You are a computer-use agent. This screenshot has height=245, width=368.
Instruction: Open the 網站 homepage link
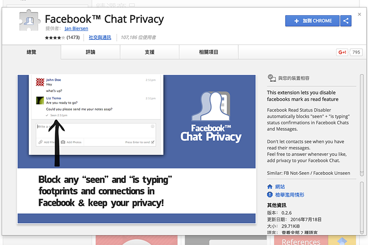click(280, 186)
